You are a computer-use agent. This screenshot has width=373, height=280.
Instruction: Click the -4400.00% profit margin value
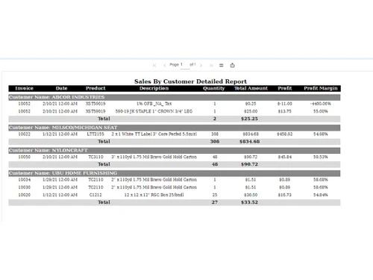321,104
